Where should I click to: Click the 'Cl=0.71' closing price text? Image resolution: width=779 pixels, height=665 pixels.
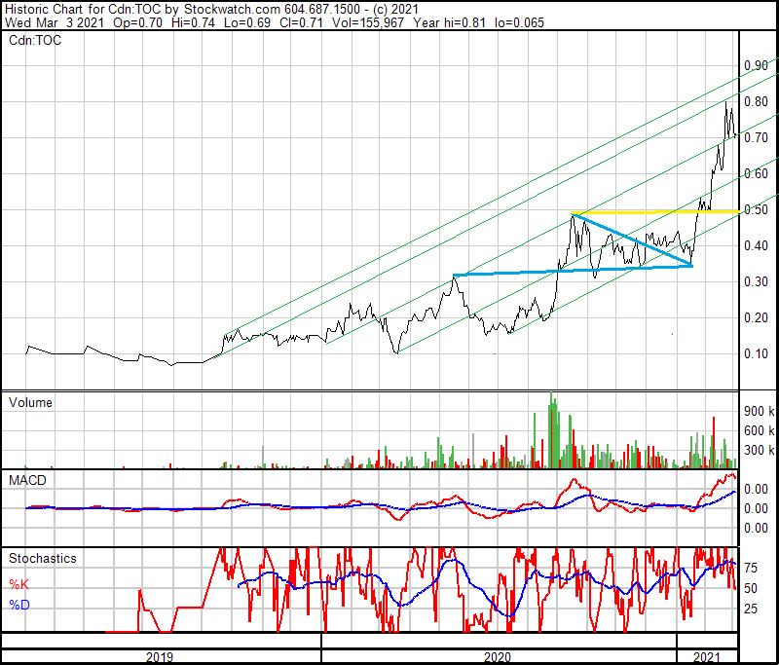coord(301,22)
